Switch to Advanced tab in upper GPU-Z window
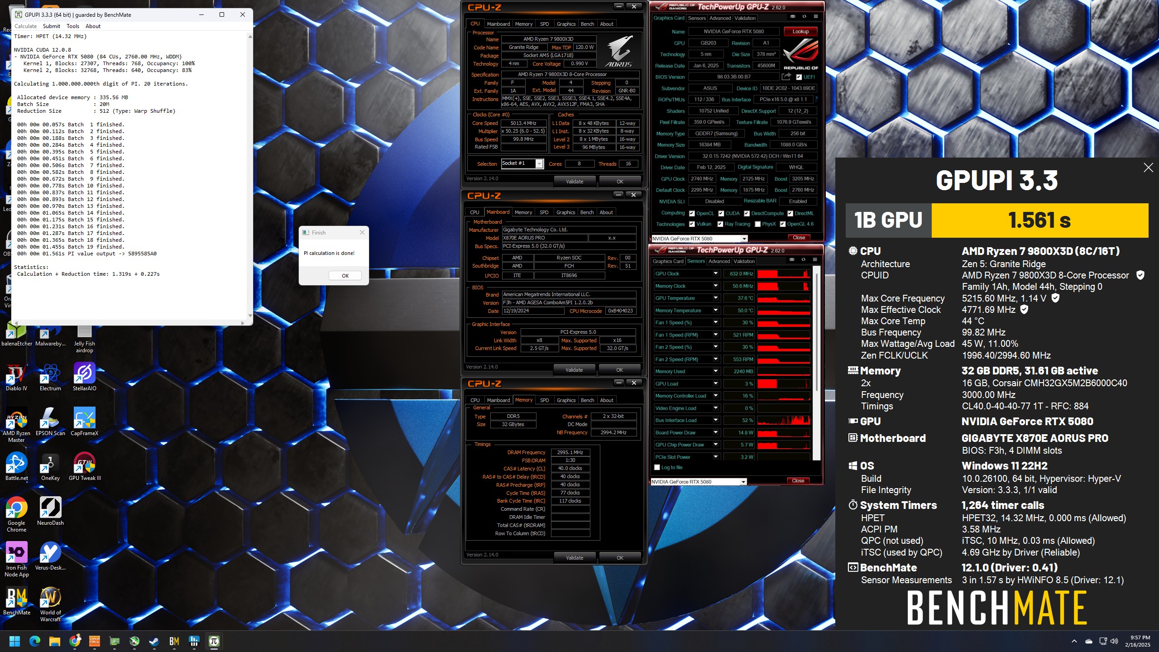Screen dimensions: 1159x652 (720, 18)
